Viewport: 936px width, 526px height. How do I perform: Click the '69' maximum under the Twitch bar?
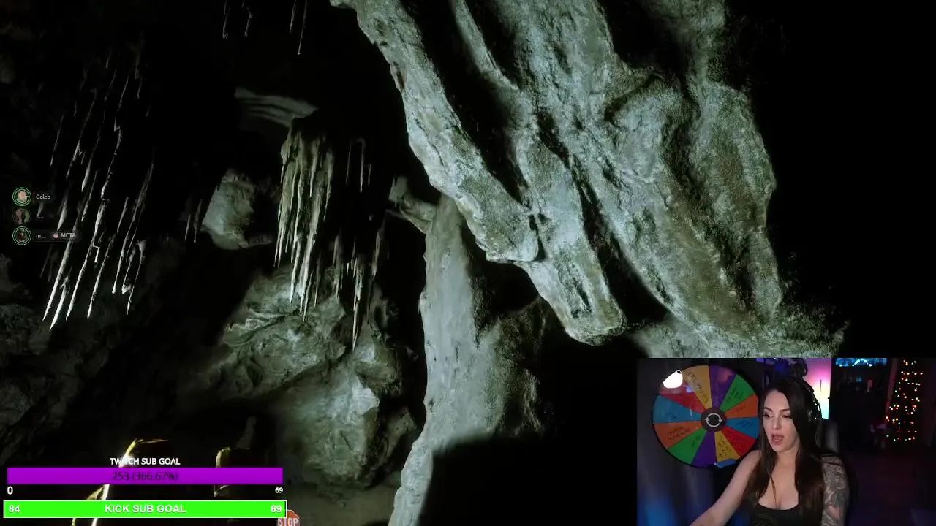279,490
